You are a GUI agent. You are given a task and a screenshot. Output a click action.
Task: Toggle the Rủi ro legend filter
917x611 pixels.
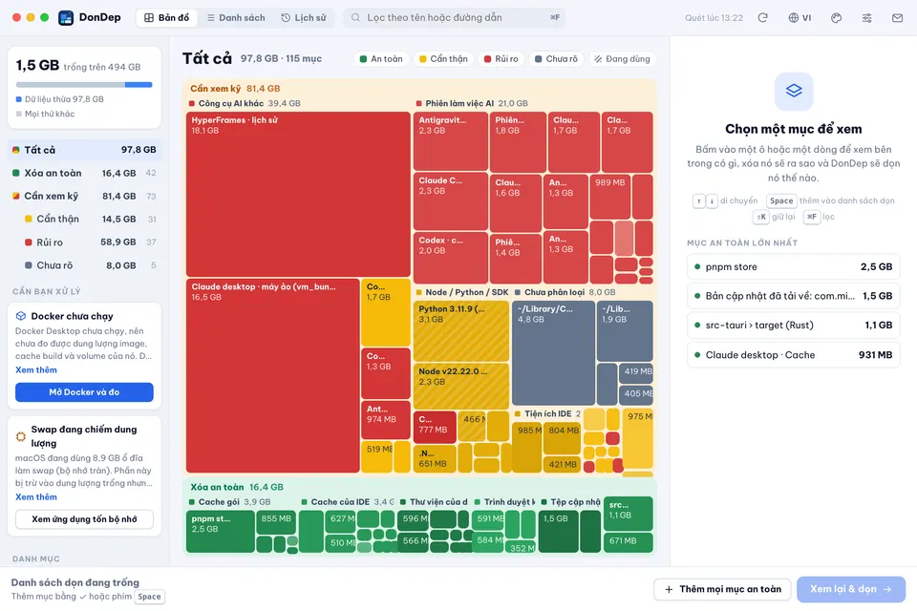(x=501, y=58)
